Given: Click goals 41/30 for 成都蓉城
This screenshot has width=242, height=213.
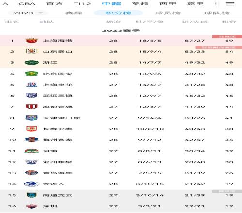Looking at the screenshot, I should 195,107.
